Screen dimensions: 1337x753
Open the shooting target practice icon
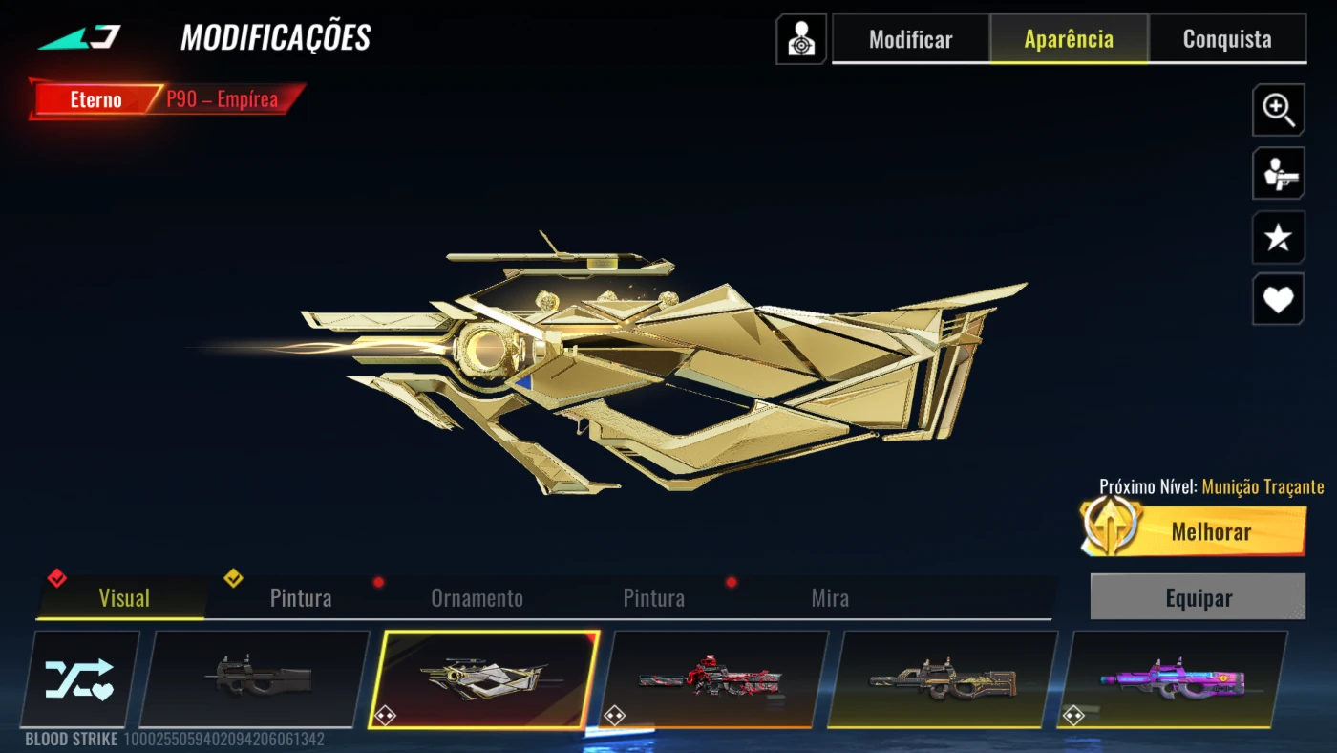point(801,39)
